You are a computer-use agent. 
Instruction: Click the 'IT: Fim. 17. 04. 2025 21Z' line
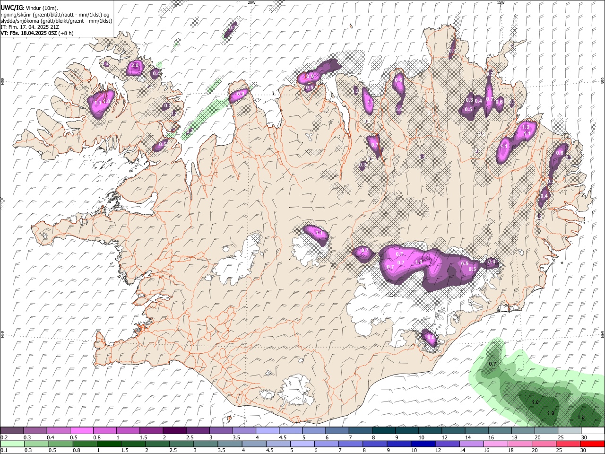pos(29,27)
